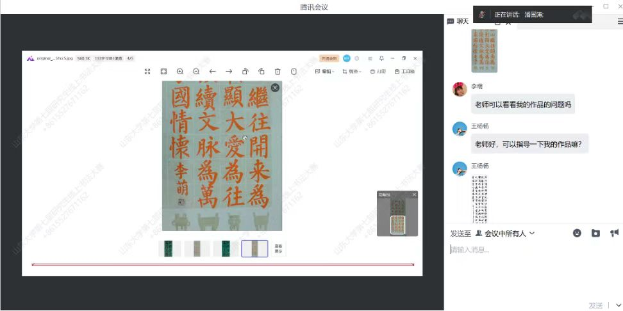Fit image to window icon

pyautogui.click(x=163, y=72)
